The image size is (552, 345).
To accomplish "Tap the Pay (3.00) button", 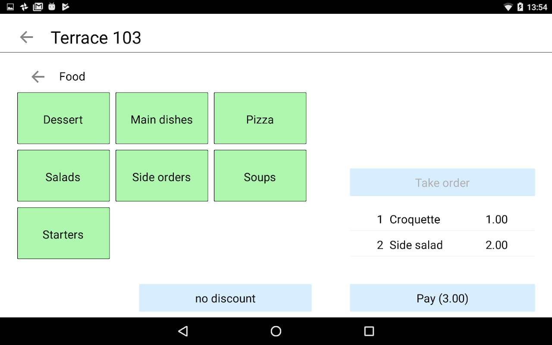I will [x=442, y=298].
